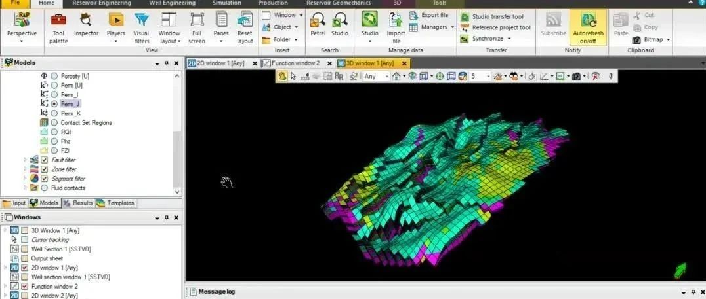The width and height of the screenshot is (706, 299).
Task: Open Studio transfer tool
Action: [492, 16]
